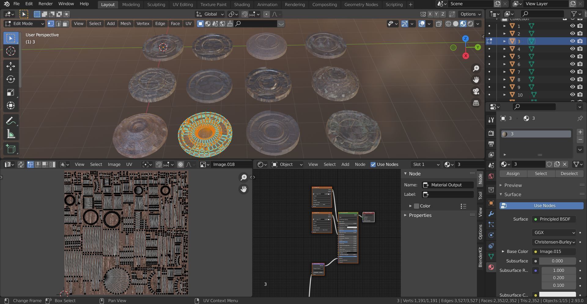Select the Annotate tool
Screen dimensions: 587x304
pyautogui.click(x=11, y=121)
